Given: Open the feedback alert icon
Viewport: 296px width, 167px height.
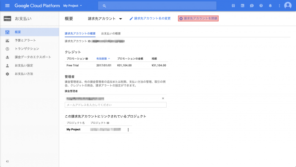Looking at the screenshot, I should pyautogui.click(x=252, y=6).
